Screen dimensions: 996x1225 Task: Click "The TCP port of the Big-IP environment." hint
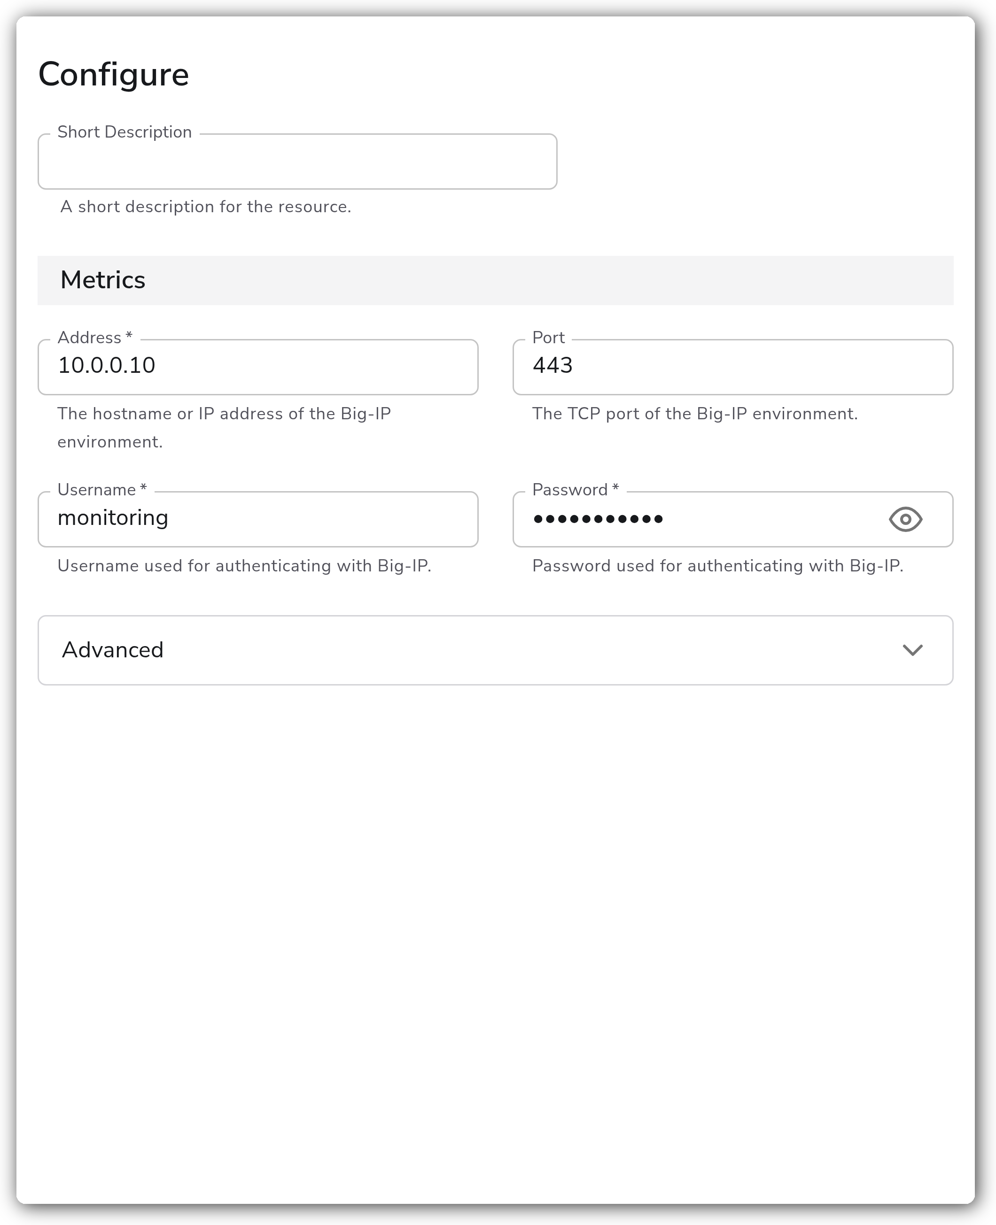(x=695, y=414)
